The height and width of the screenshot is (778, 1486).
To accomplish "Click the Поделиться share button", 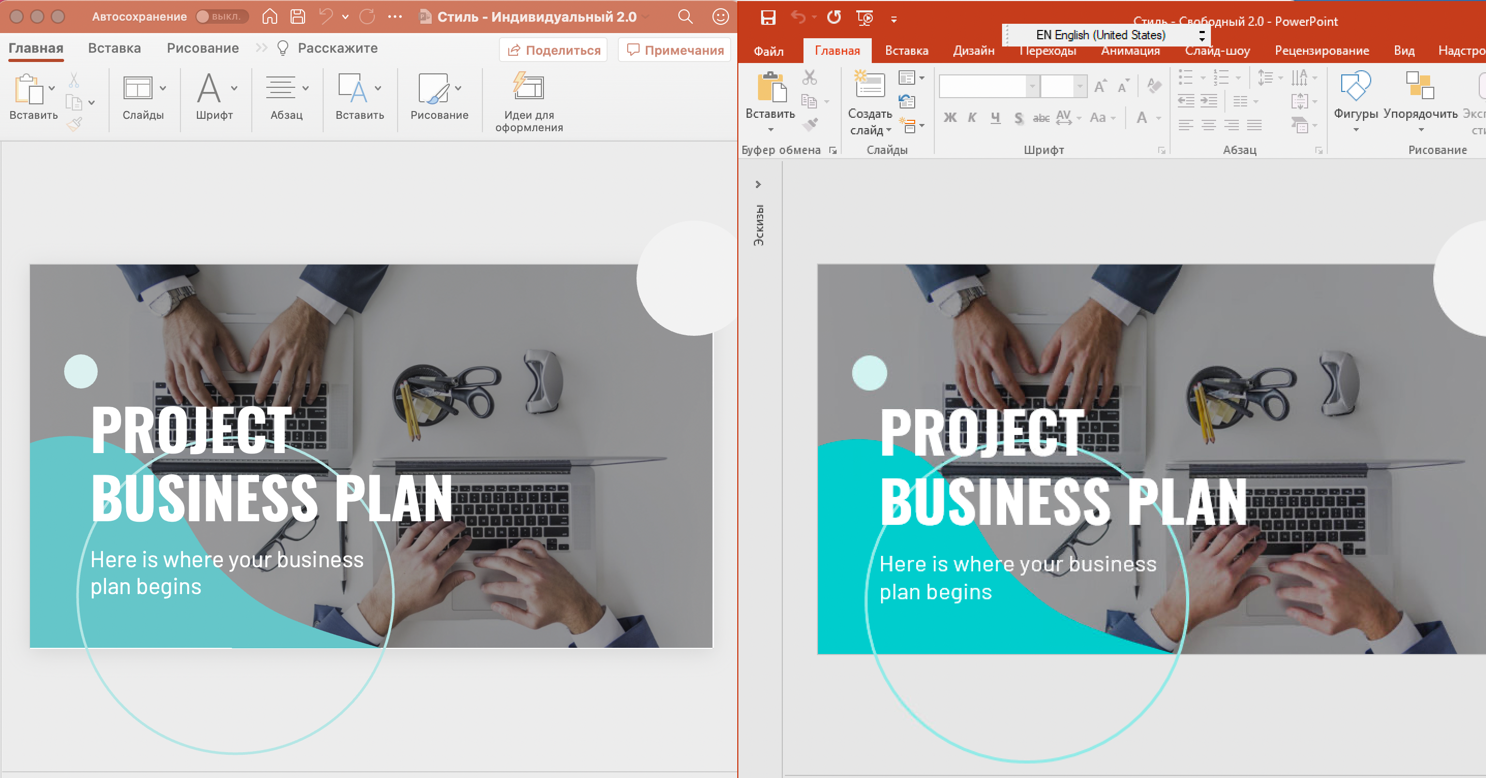I will pos(553,50).
